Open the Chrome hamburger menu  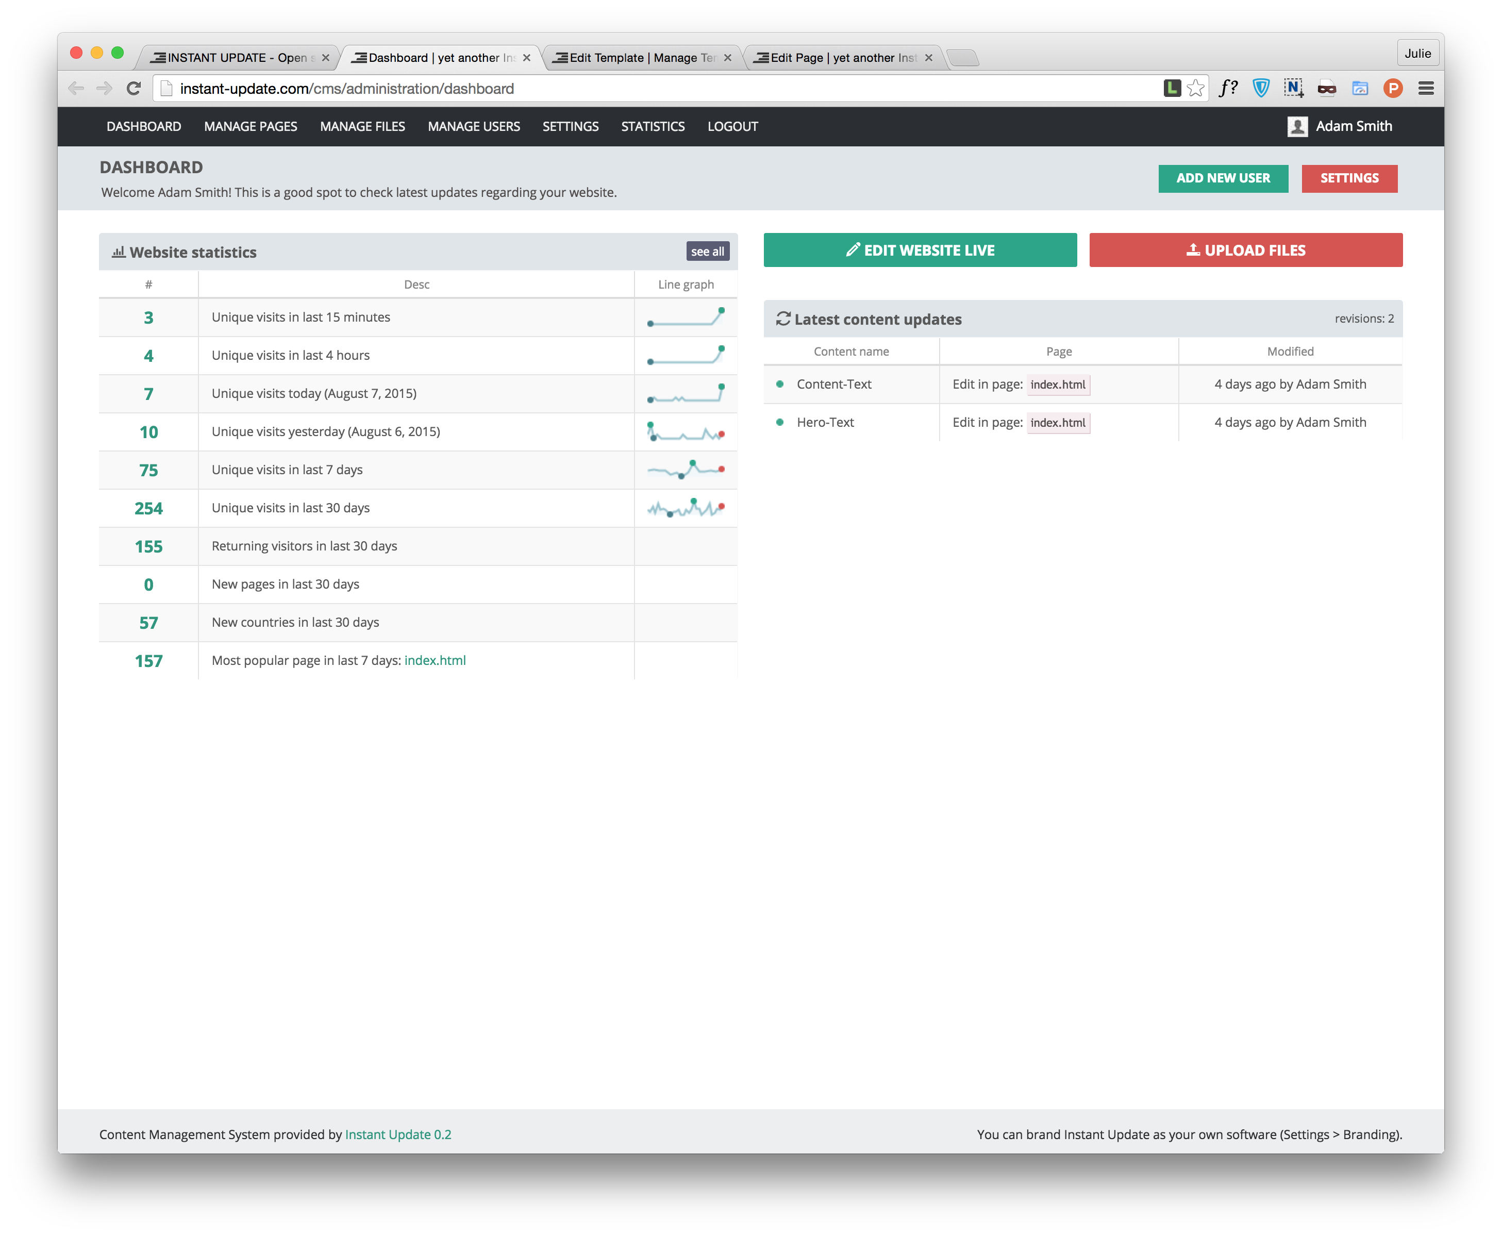pos(1425,88)
